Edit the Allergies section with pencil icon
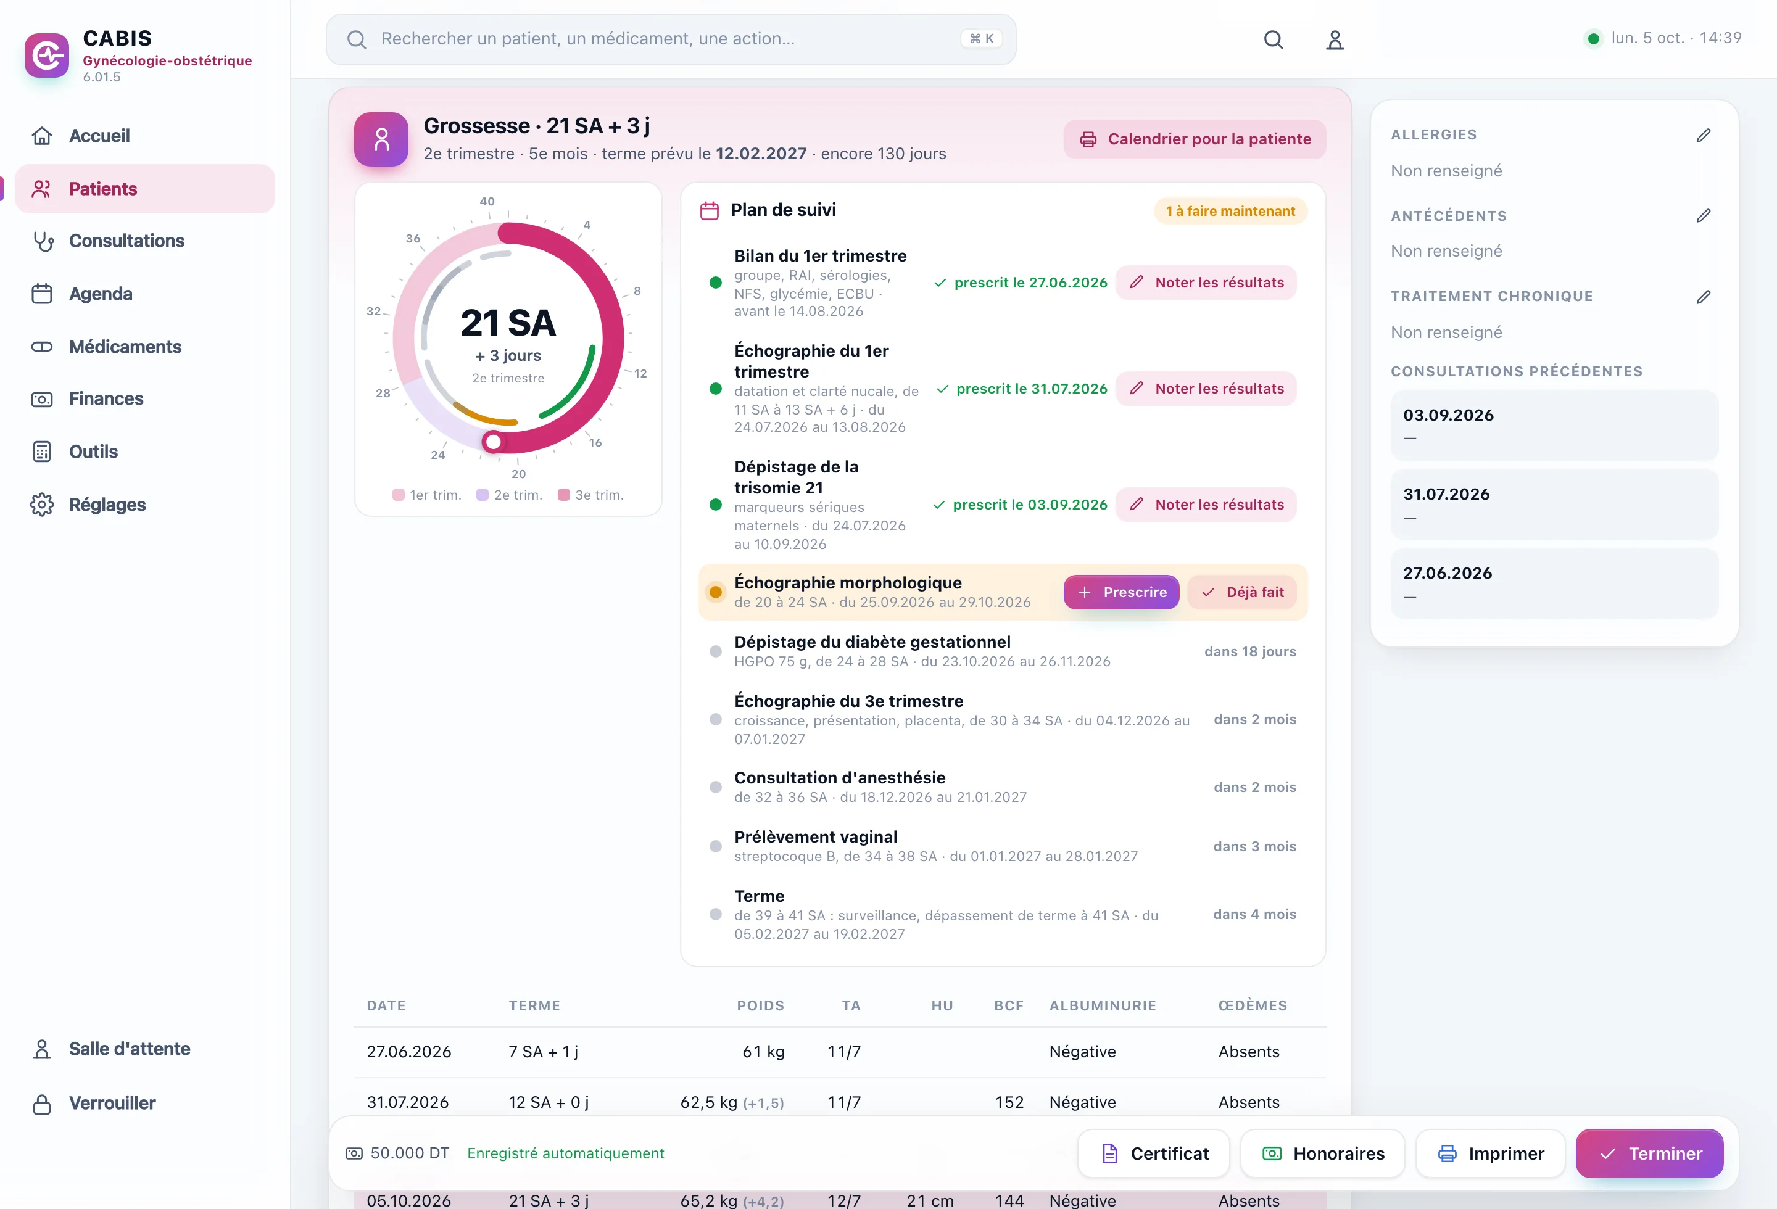Screen dimensions: 1777x1209 1703,135
